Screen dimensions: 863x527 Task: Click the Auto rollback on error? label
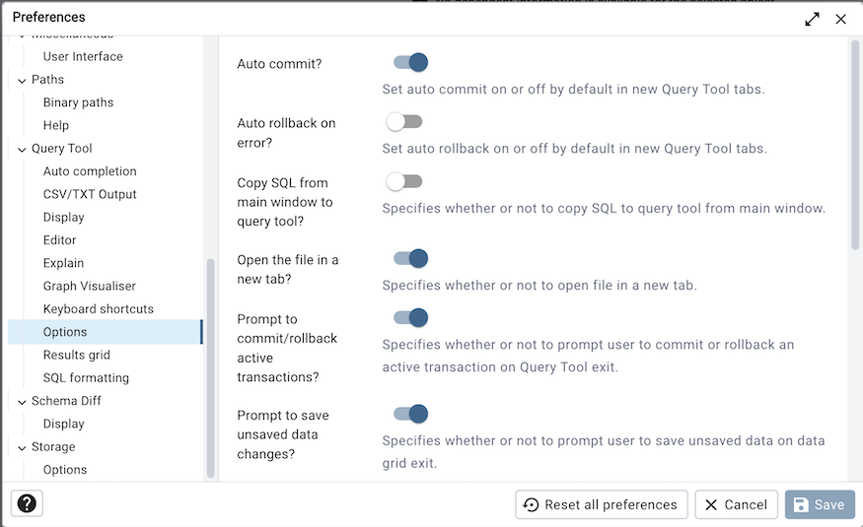(286, 133)
